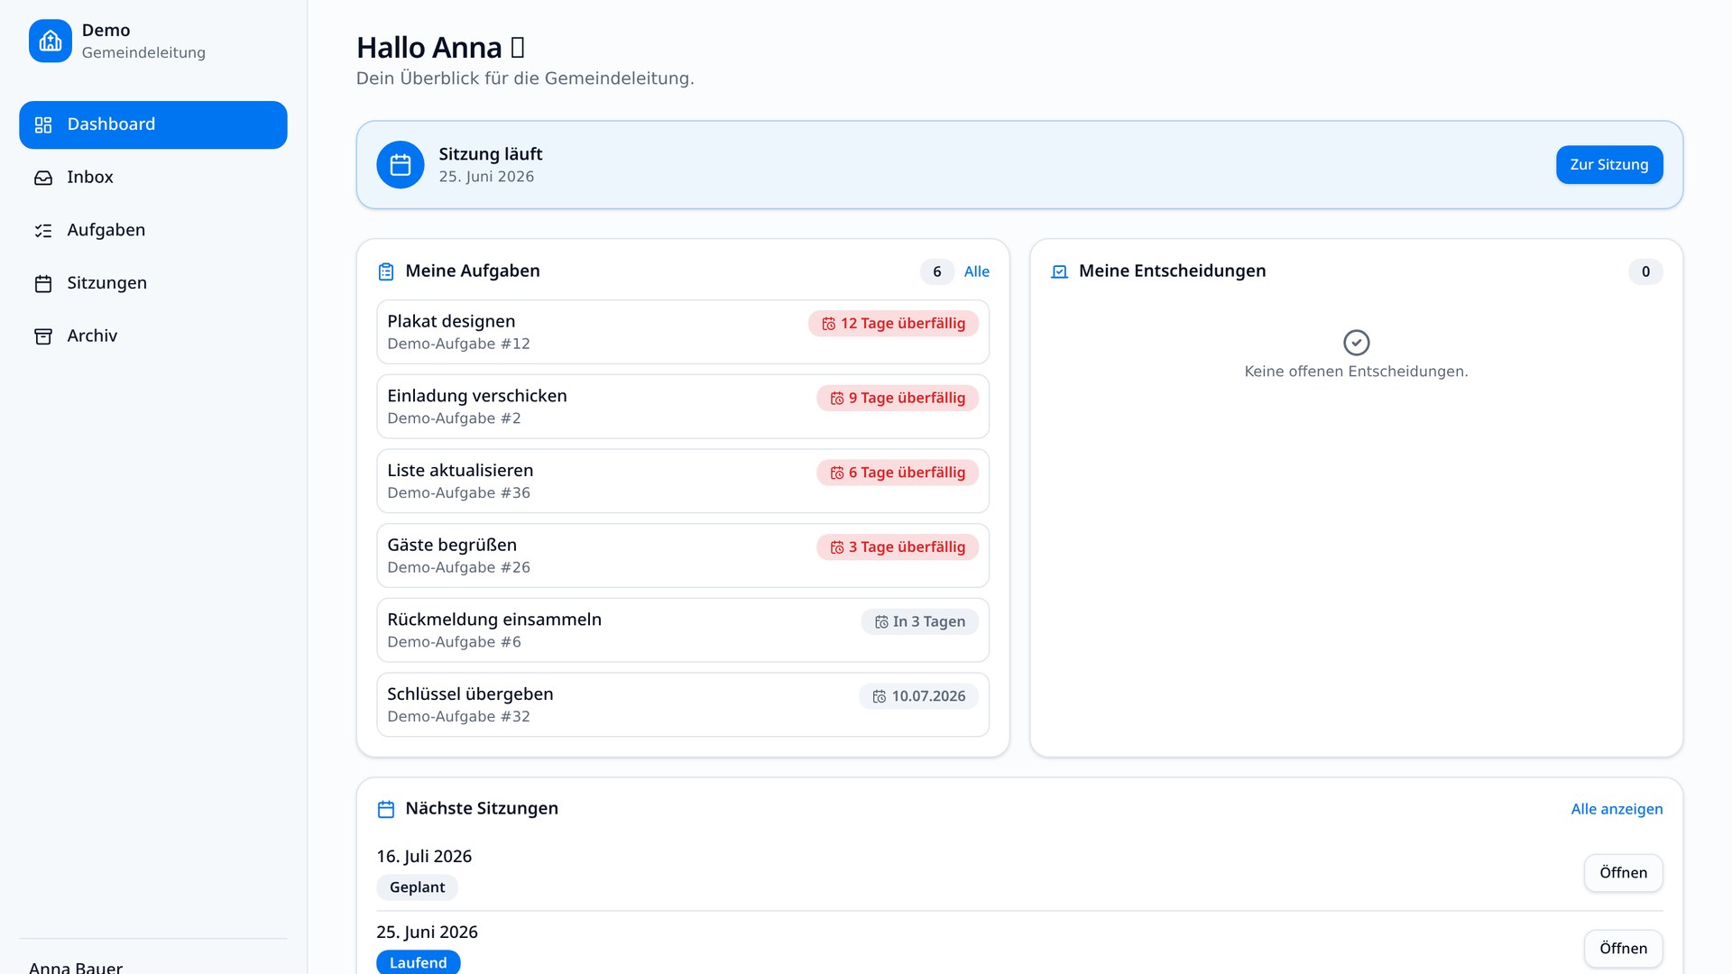Screen dimensions: 1732x974
Task: Click the 12 Tage überfällig badge
Action: 893,324
